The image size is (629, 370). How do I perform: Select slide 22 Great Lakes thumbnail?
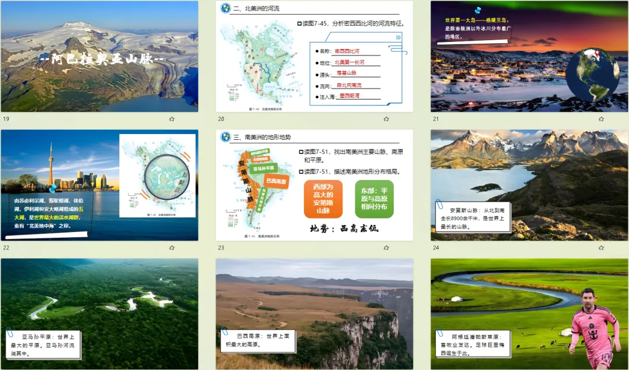(x=100, y=185)
